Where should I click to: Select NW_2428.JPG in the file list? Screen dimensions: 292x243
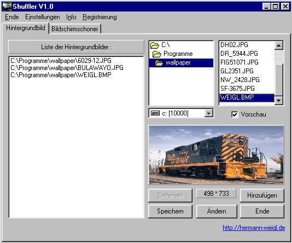(240, 80)
